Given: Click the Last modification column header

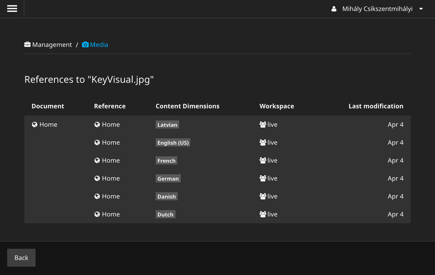Looking at the screenshot, I should [376, 106].
